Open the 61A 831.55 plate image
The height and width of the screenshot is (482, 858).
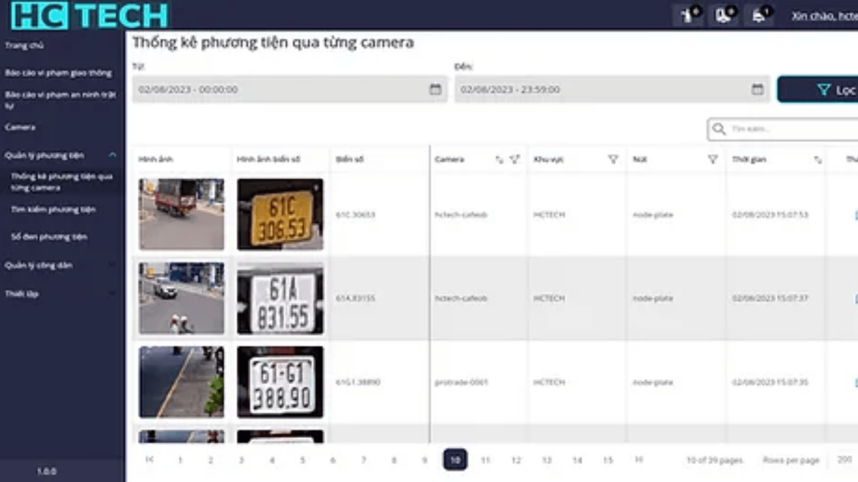(280, 298)
